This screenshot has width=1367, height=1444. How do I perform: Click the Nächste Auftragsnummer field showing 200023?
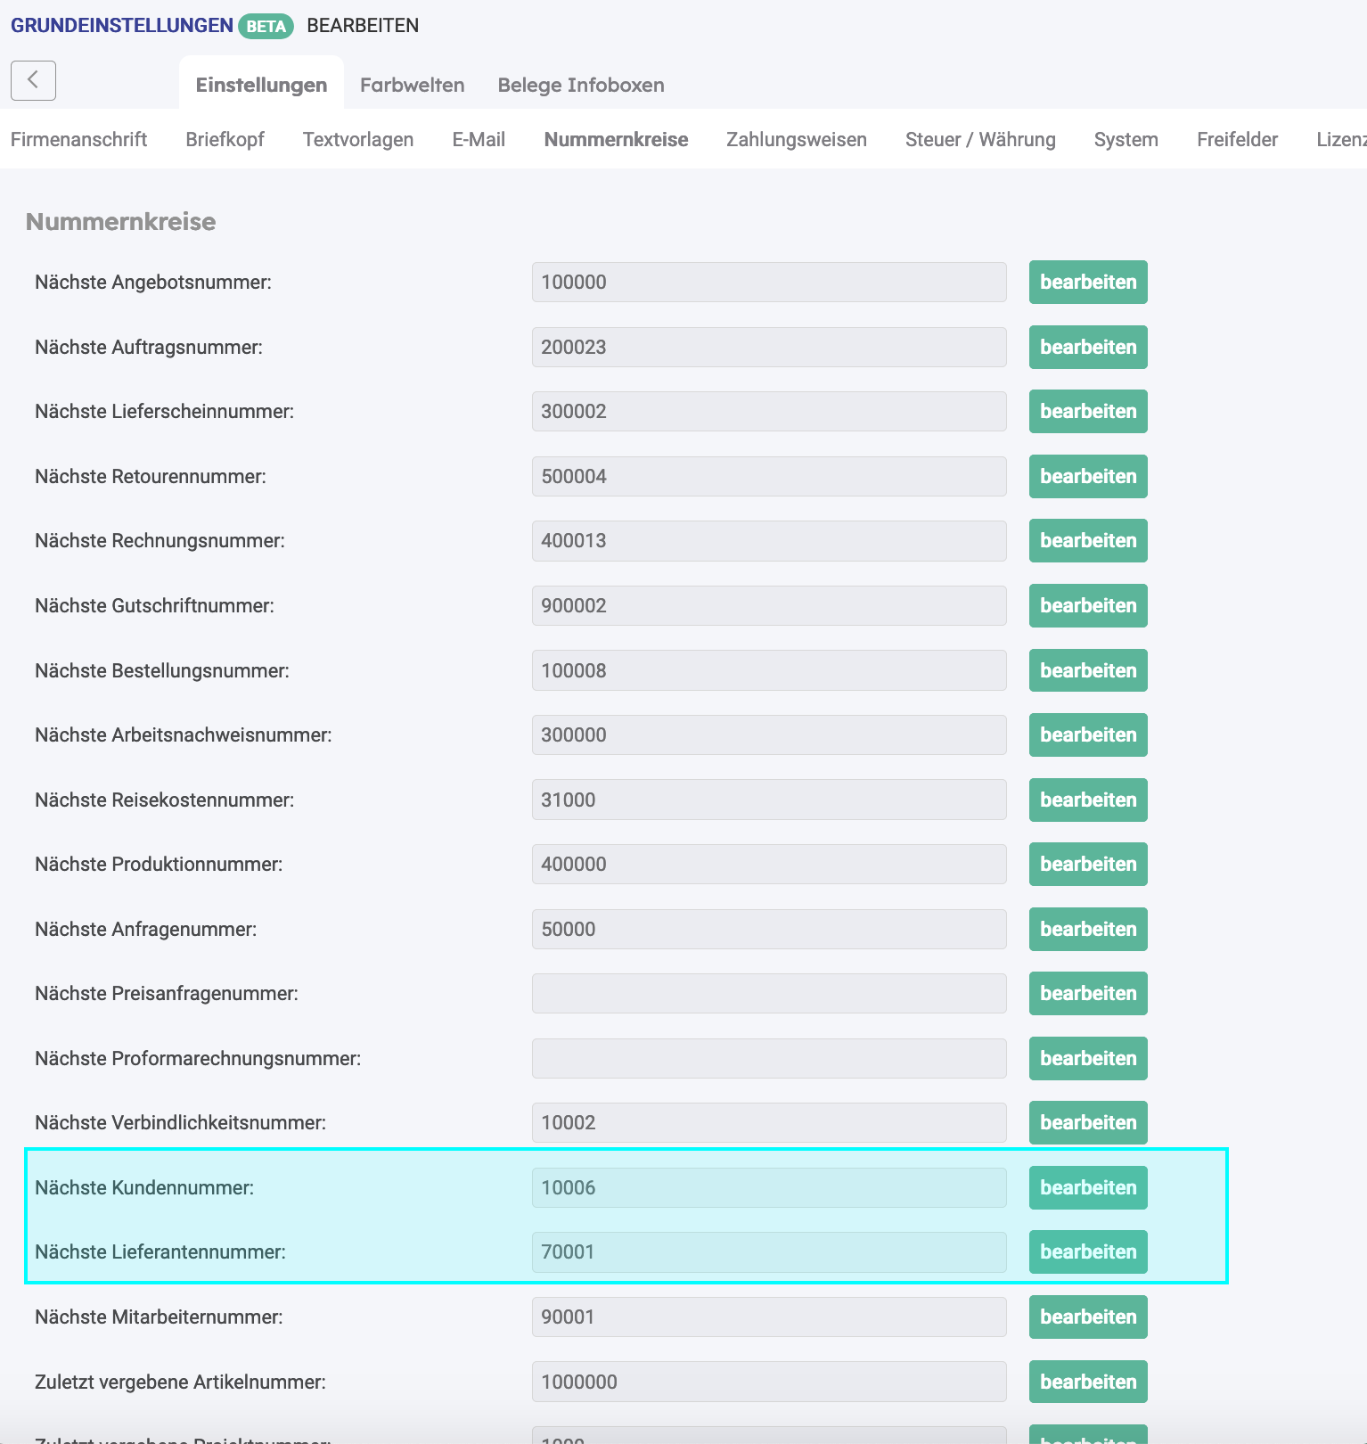[x=768, y=347]
